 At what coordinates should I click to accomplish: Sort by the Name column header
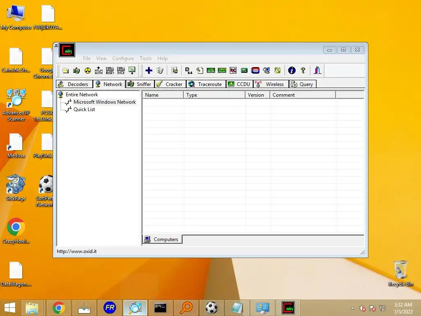pyautogui.click(x=163, y=95)
